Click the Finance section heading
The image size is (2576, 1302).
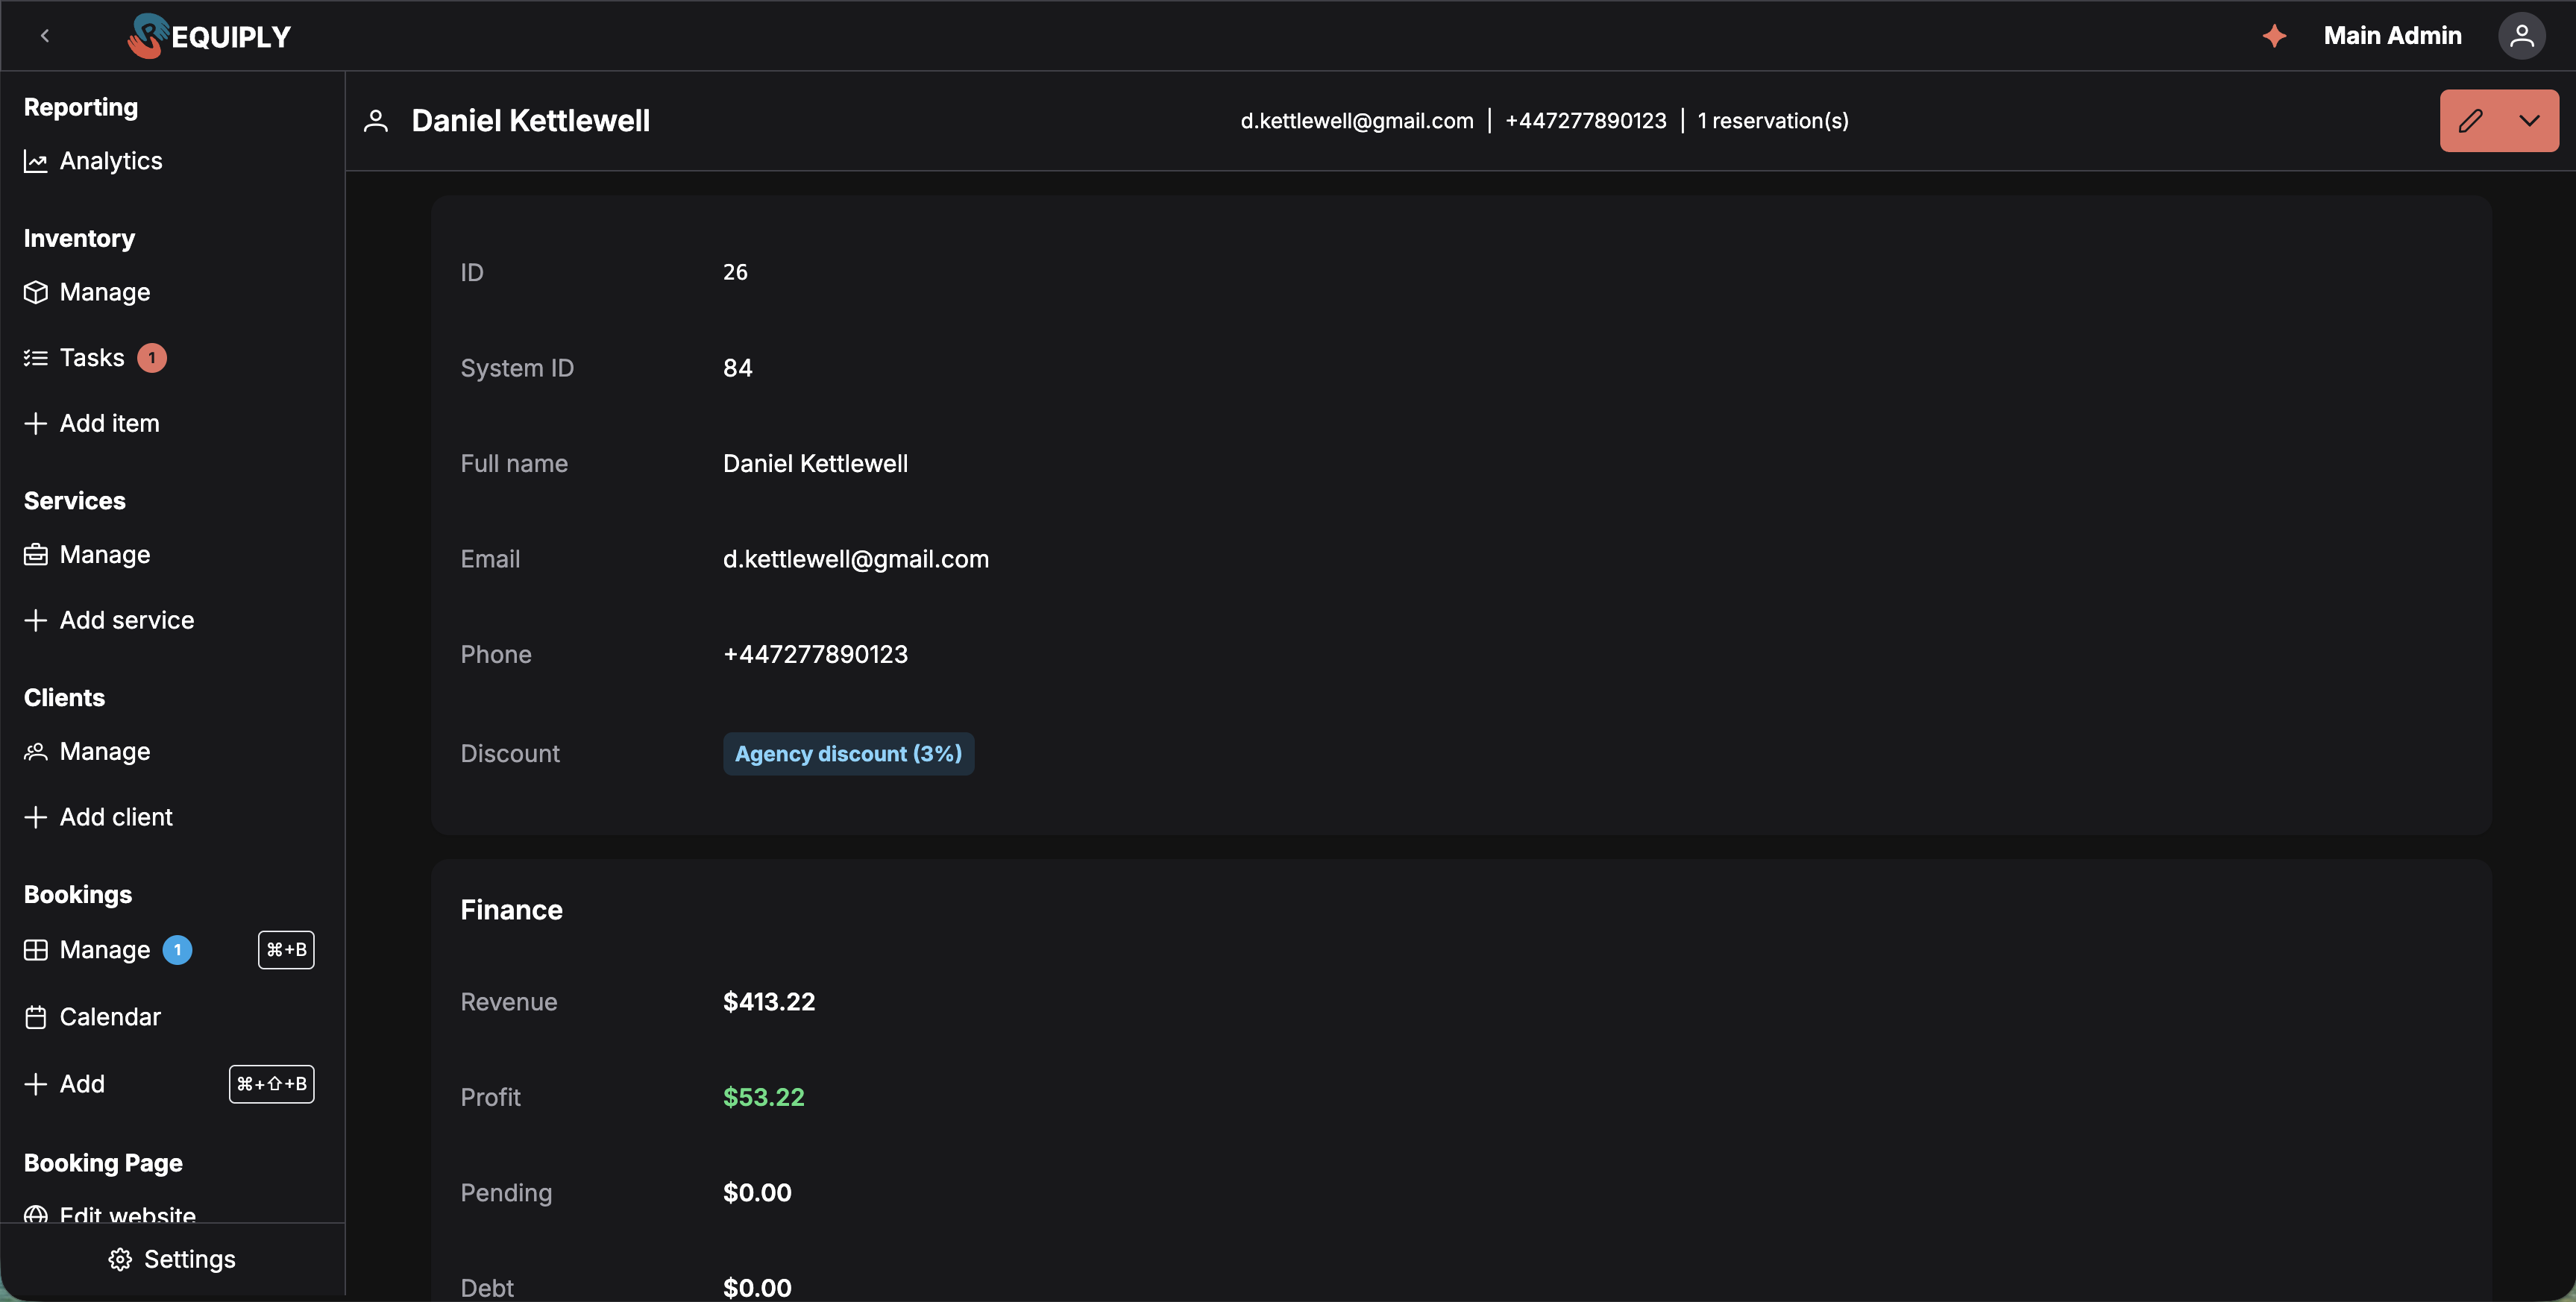pos(511,910)
